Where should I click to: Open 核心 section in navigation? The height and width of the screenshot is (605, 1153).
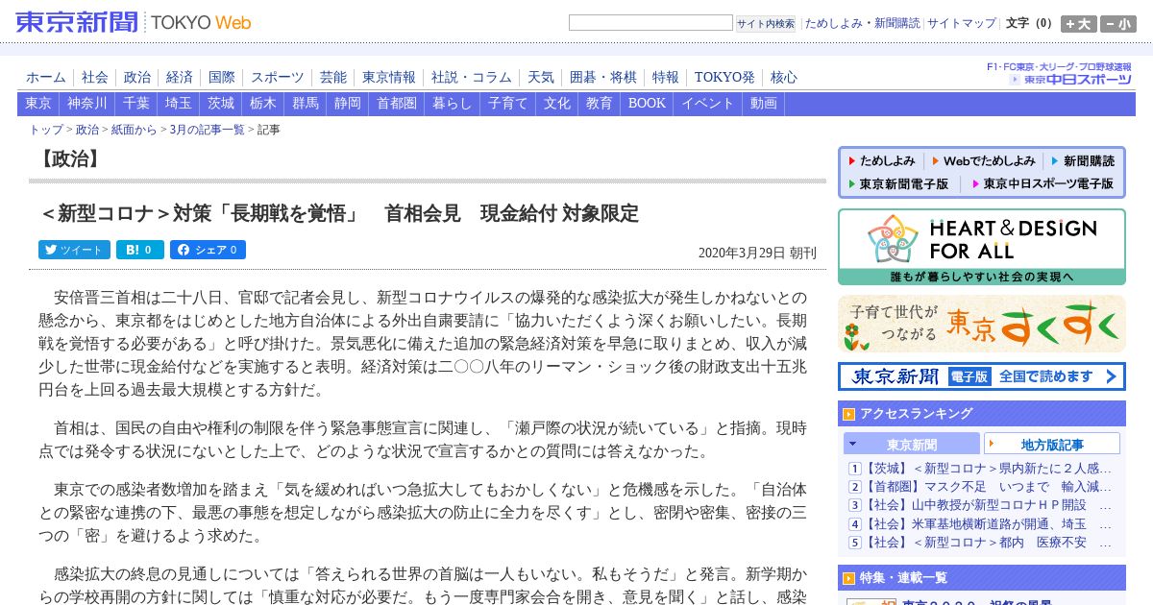784,77
